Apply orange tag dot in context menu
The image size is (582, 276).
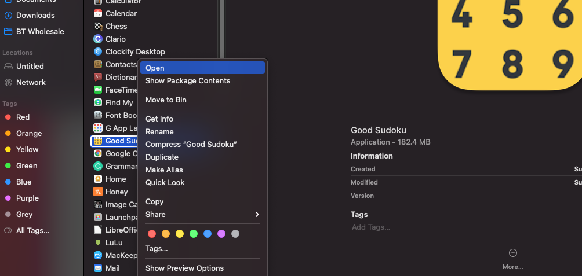pyautogui.click(x=166, y=234)
